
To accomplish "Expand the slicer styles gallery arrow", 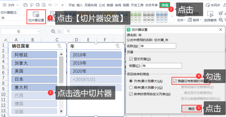I will coord(172,16).
